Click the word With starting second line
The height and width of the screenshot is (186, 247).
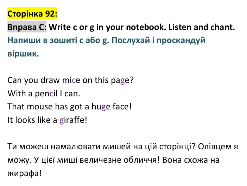coord(17,94)
